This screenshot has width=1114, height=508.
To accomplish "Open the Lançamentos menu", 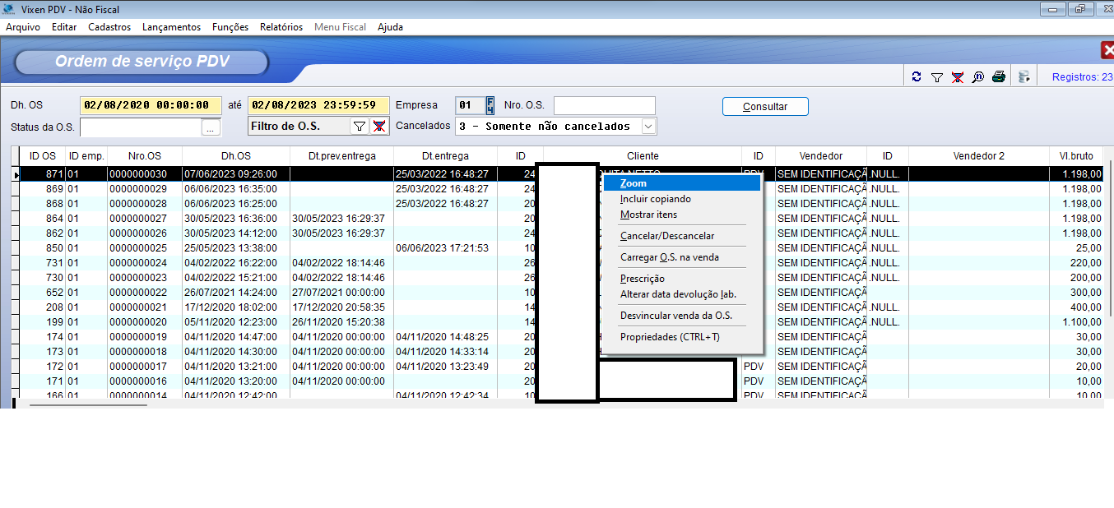I will [171, 27].
